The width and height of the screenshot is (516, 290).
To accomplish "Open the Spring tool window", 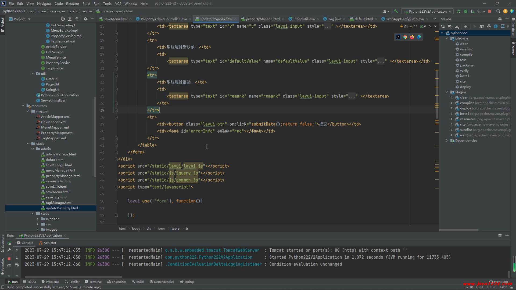I will (x=187, y=282).
